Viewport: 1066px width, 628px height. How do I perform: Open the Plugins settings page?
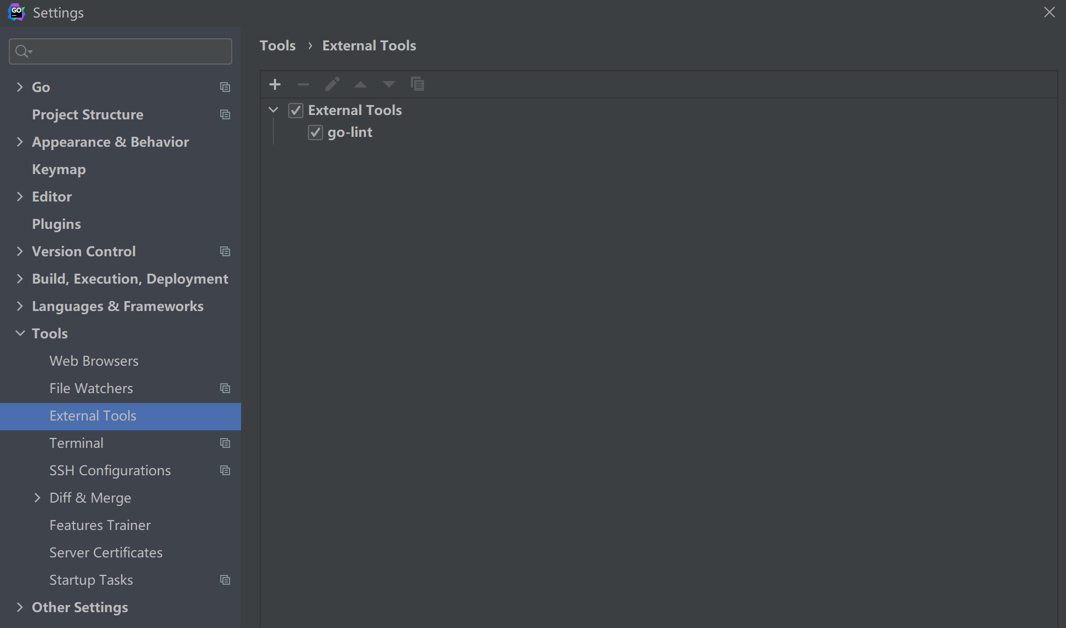click(56, 224)
